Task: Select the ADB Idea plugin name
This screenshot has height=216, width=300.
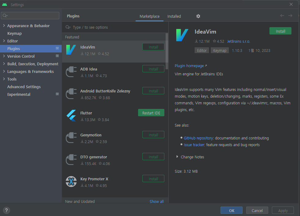Action: pyautogui.click(x=89, y=69)
